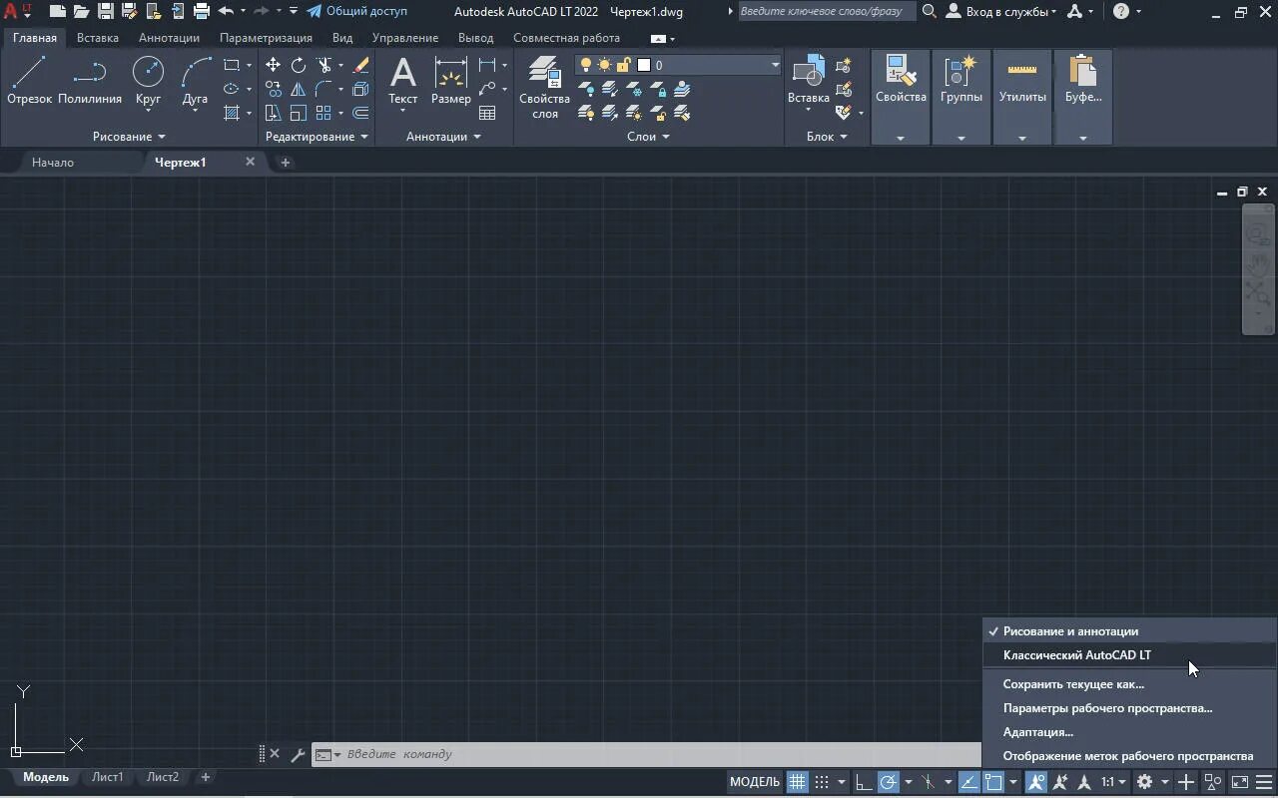Open the workspace switching gear icon

(x=1145, y=782)
